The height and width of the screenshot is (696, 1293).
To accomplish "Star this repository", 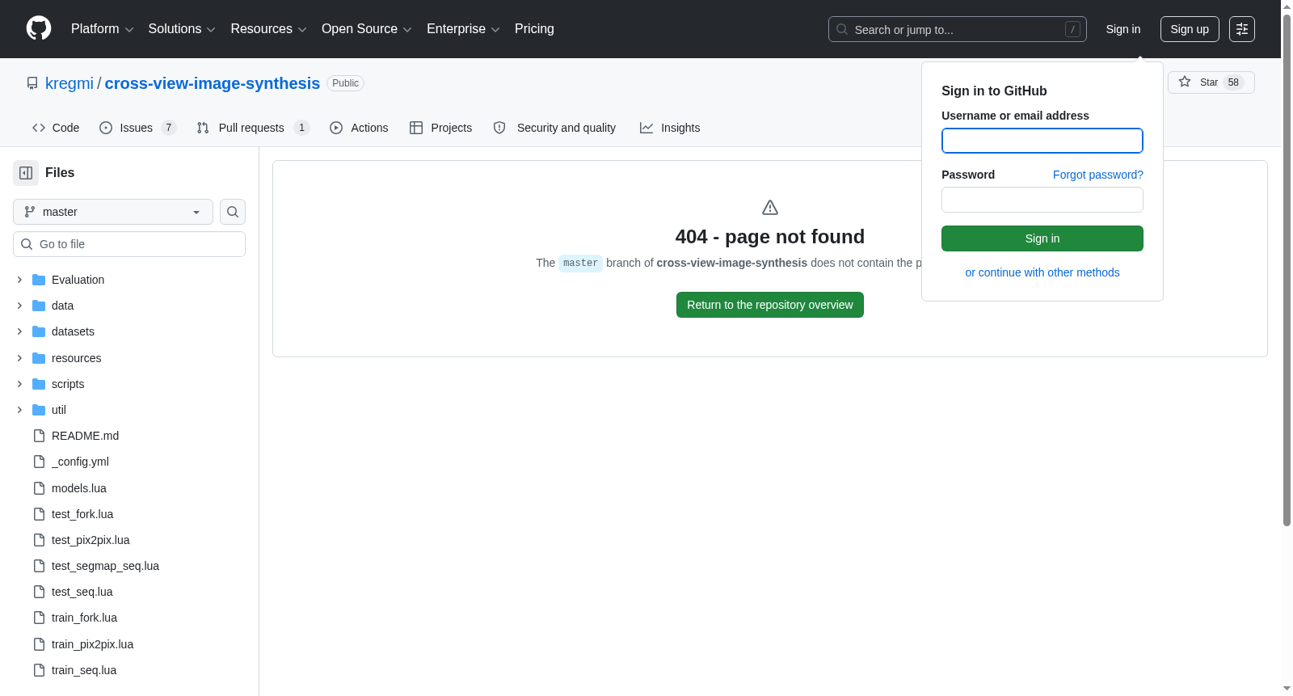I will 1211,82.
